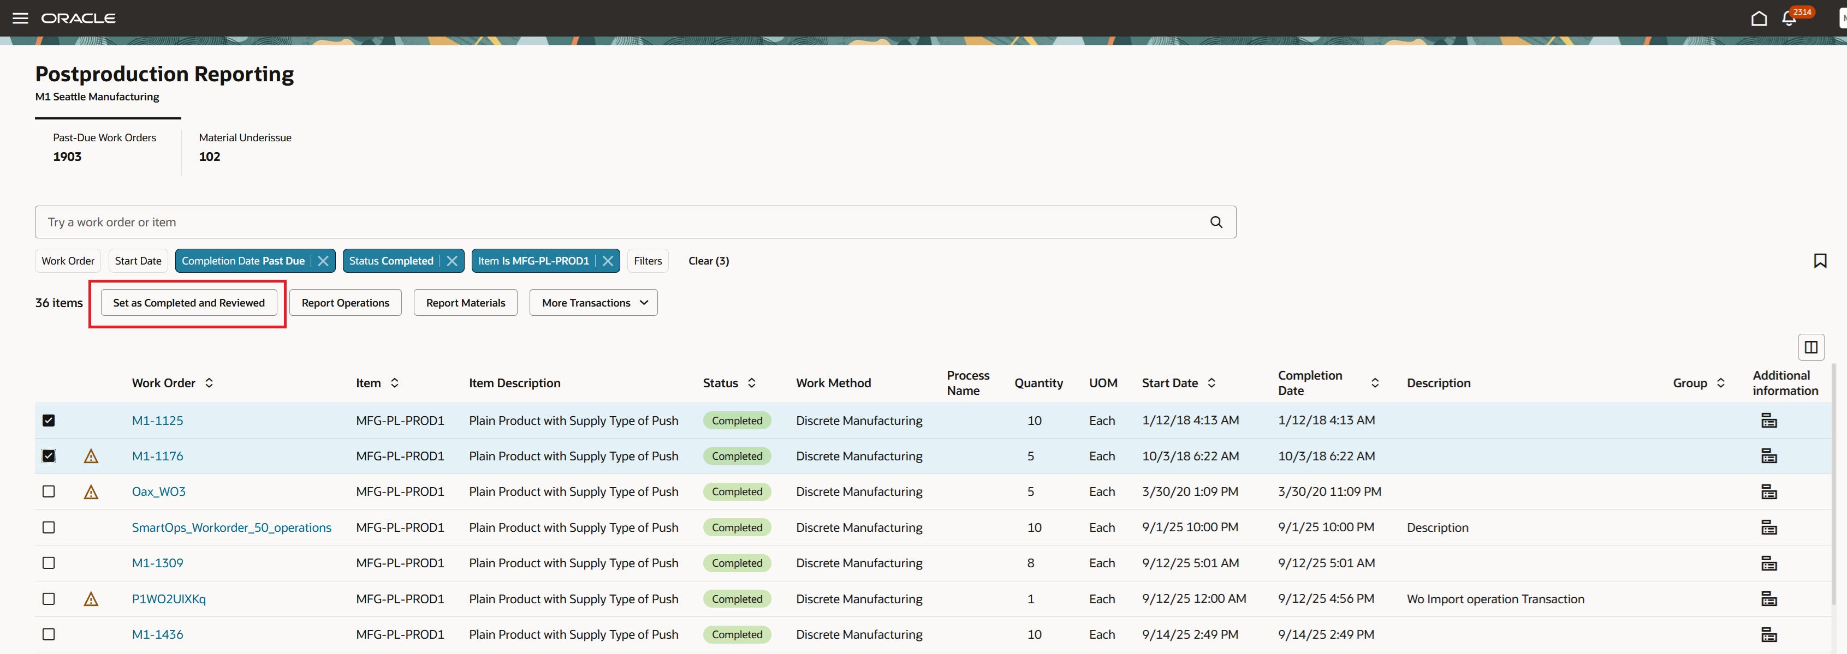Click the navigation hamburger menu icon
This screenshot has height=654, width=1847.
click(19, 18)
